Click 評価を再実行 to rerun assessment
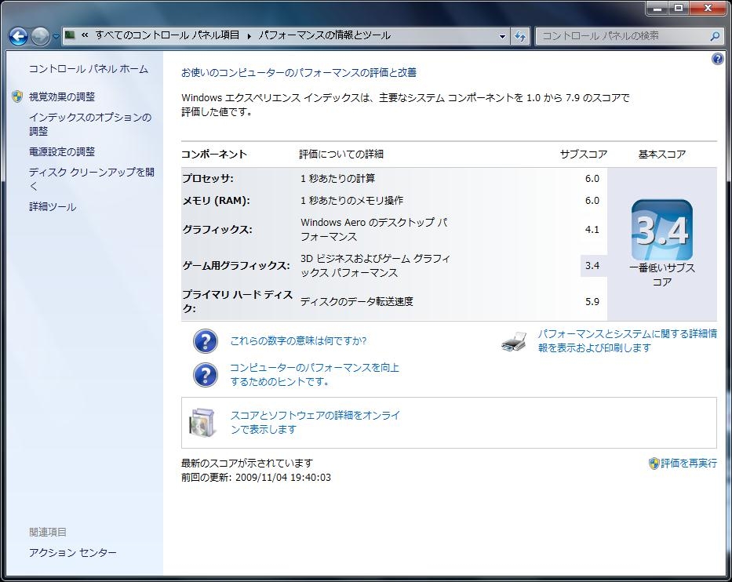 pyautogui.click(x=689, y=464)
